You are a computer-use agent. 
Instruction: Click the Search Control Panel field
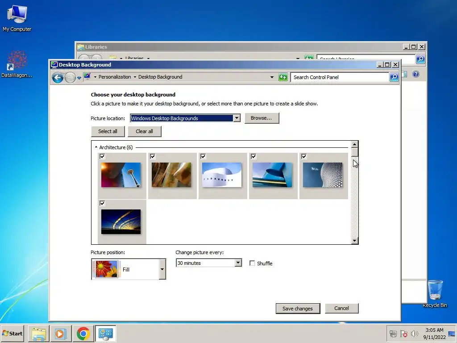[x=340, y=77]
